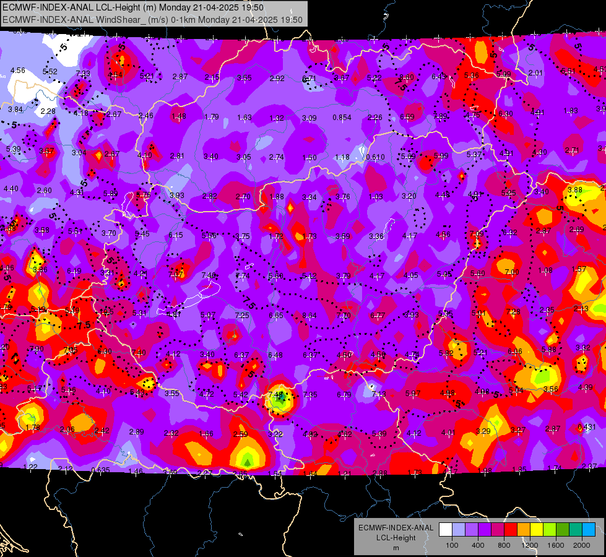Click the wind shear value 2.59
This screenshot has width=606, height=557.
coord(240,434)
